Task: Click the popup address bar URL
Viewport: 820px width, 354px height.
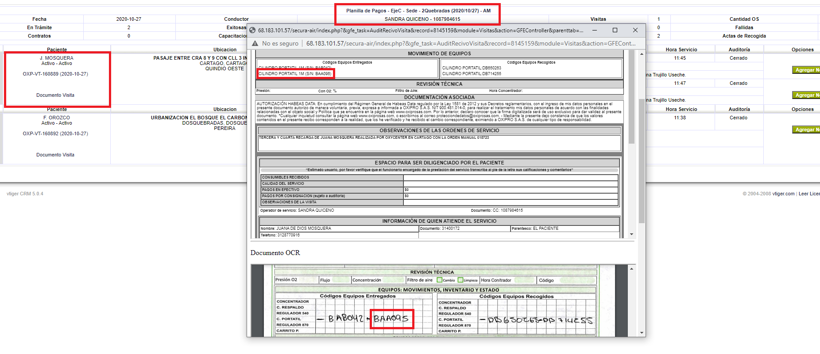Action: coord(471,43)
